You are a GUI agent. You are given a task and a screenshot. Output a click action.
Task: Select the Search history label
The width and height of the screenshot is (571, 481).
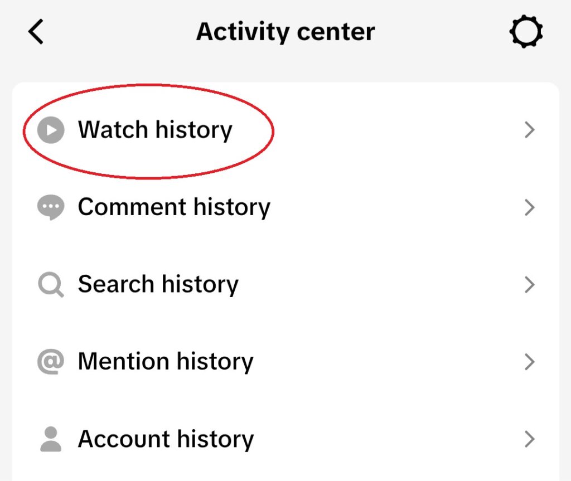(x=158, y=285)
